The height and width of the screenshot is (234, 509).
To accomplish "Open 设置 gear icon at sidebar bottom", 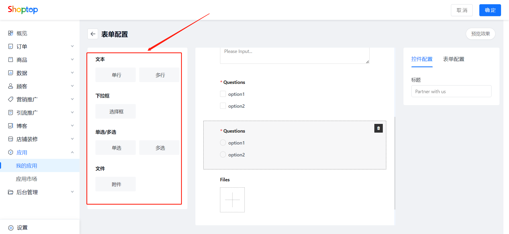I will [11, 228].
